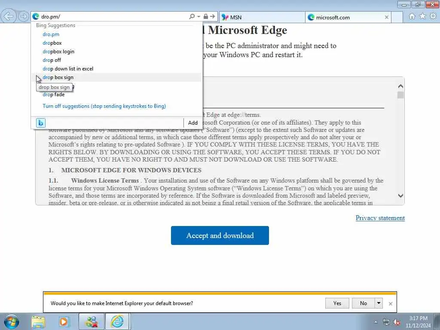Switch to the MSN tab
This screenshot has height=330, width=440.
[262, 17]
